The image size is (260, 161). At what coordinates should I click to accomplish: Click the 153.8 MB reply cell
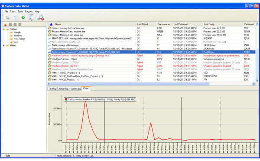[215, 35]
